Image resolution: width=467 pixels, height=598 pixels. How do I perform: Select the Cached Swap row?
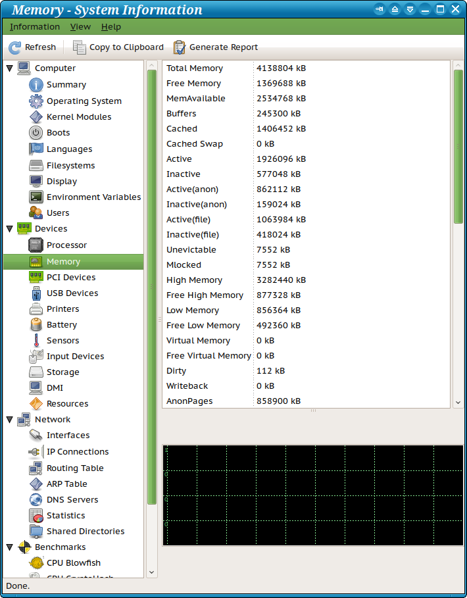click(x=306, y=144)
